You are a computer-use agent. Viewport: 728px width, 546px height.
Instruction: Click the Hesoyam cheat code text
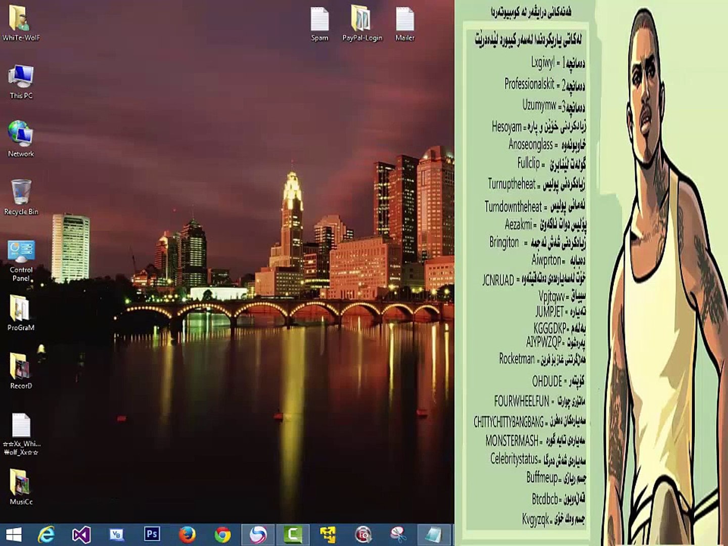(x=507, y=126)
